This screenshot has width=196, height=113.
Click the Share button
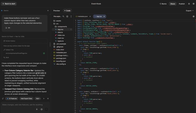173,4
